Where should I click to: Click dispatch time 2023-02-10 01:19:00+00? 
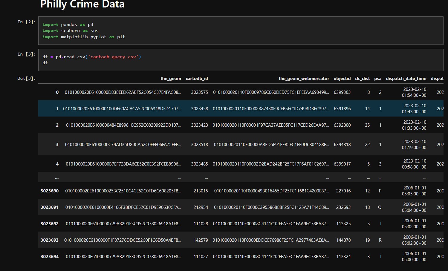click(x=414, y=145)
